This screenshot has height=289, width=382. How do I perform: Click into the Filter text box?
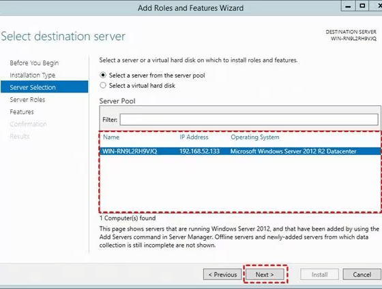[x=249, y=120]
